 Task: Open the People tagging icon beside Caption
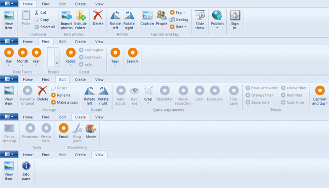coord(161,15)
